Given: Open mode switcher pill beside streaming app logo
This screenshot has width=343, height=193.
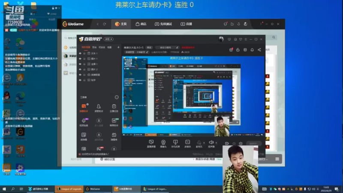Looking at the screenshot, I should pyautogui.click(x=108, y=39).
